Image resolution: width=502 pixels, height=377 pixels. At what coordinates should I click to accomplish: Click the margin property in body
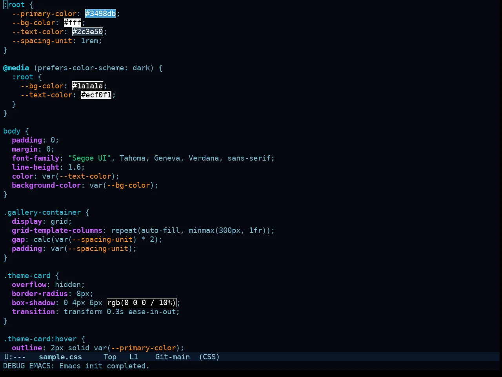tap(25, 149)
